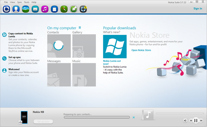Click the person icon beside Welcome!
The width and height of the screenshot is (207, 127).
[4, 71]
